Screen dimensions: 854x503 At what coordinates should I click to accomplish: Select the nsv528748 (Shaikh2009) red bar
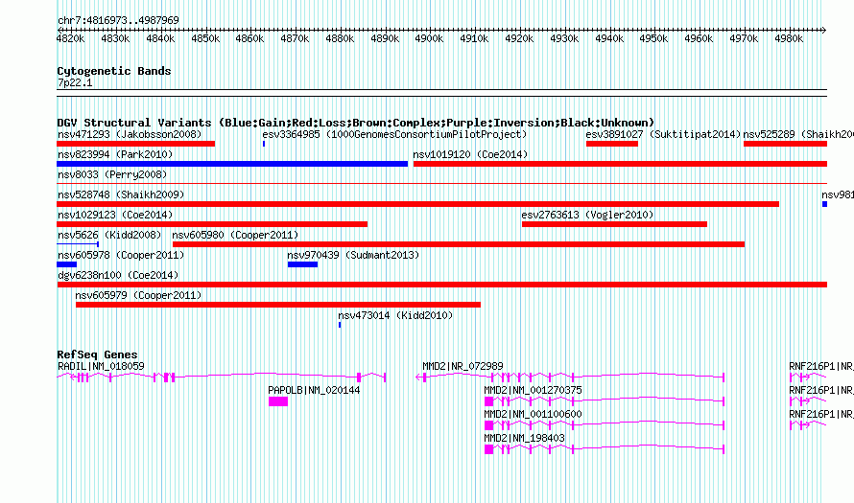point(417,204)
